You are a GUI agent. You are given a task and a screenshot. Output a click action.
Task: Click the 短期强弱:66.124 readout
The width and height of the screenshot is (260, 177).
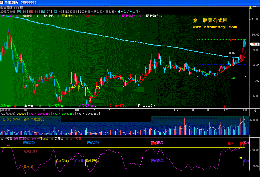[25, 139]
